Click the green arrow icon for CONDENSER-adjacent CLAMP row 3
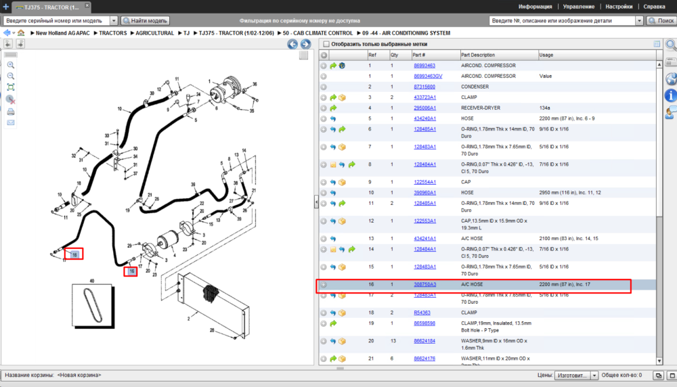 point(333,97)
